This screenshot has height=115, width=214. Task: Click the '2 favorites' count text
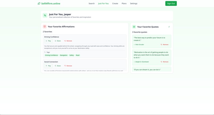(x=47, y=32)
